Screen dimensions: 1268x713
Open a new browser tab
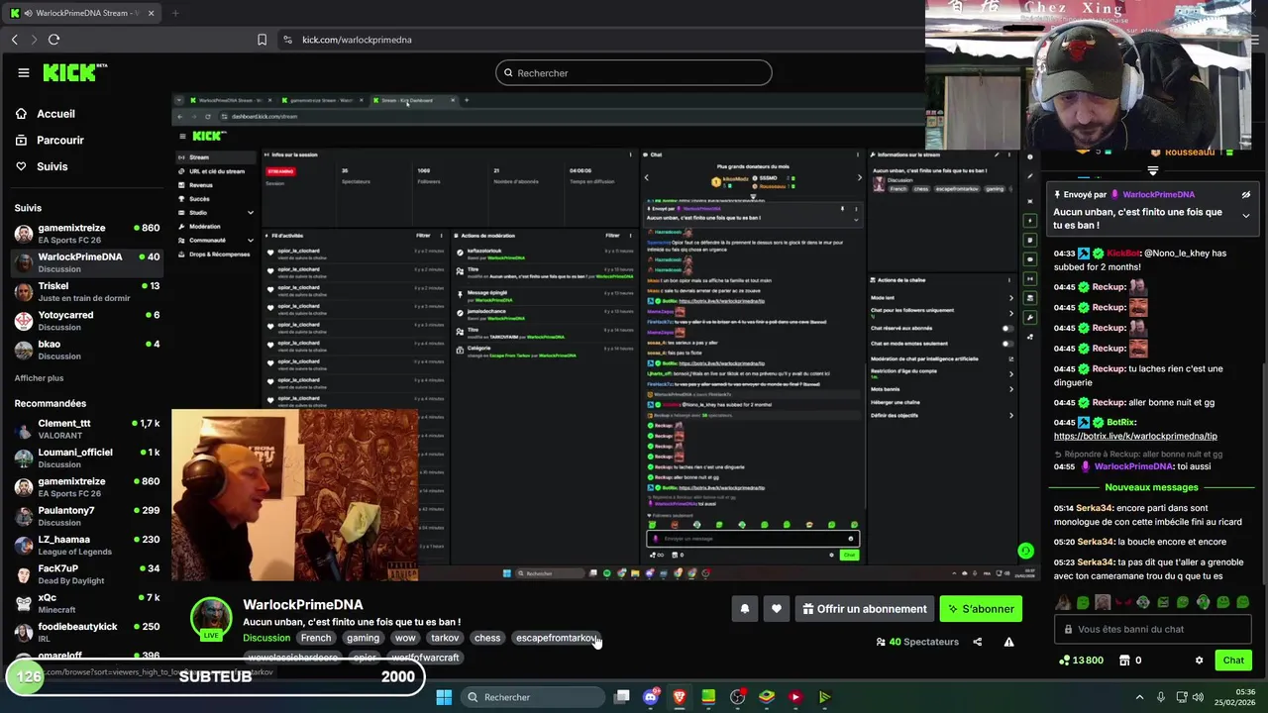pyautogui.click(x=175, y=13)
